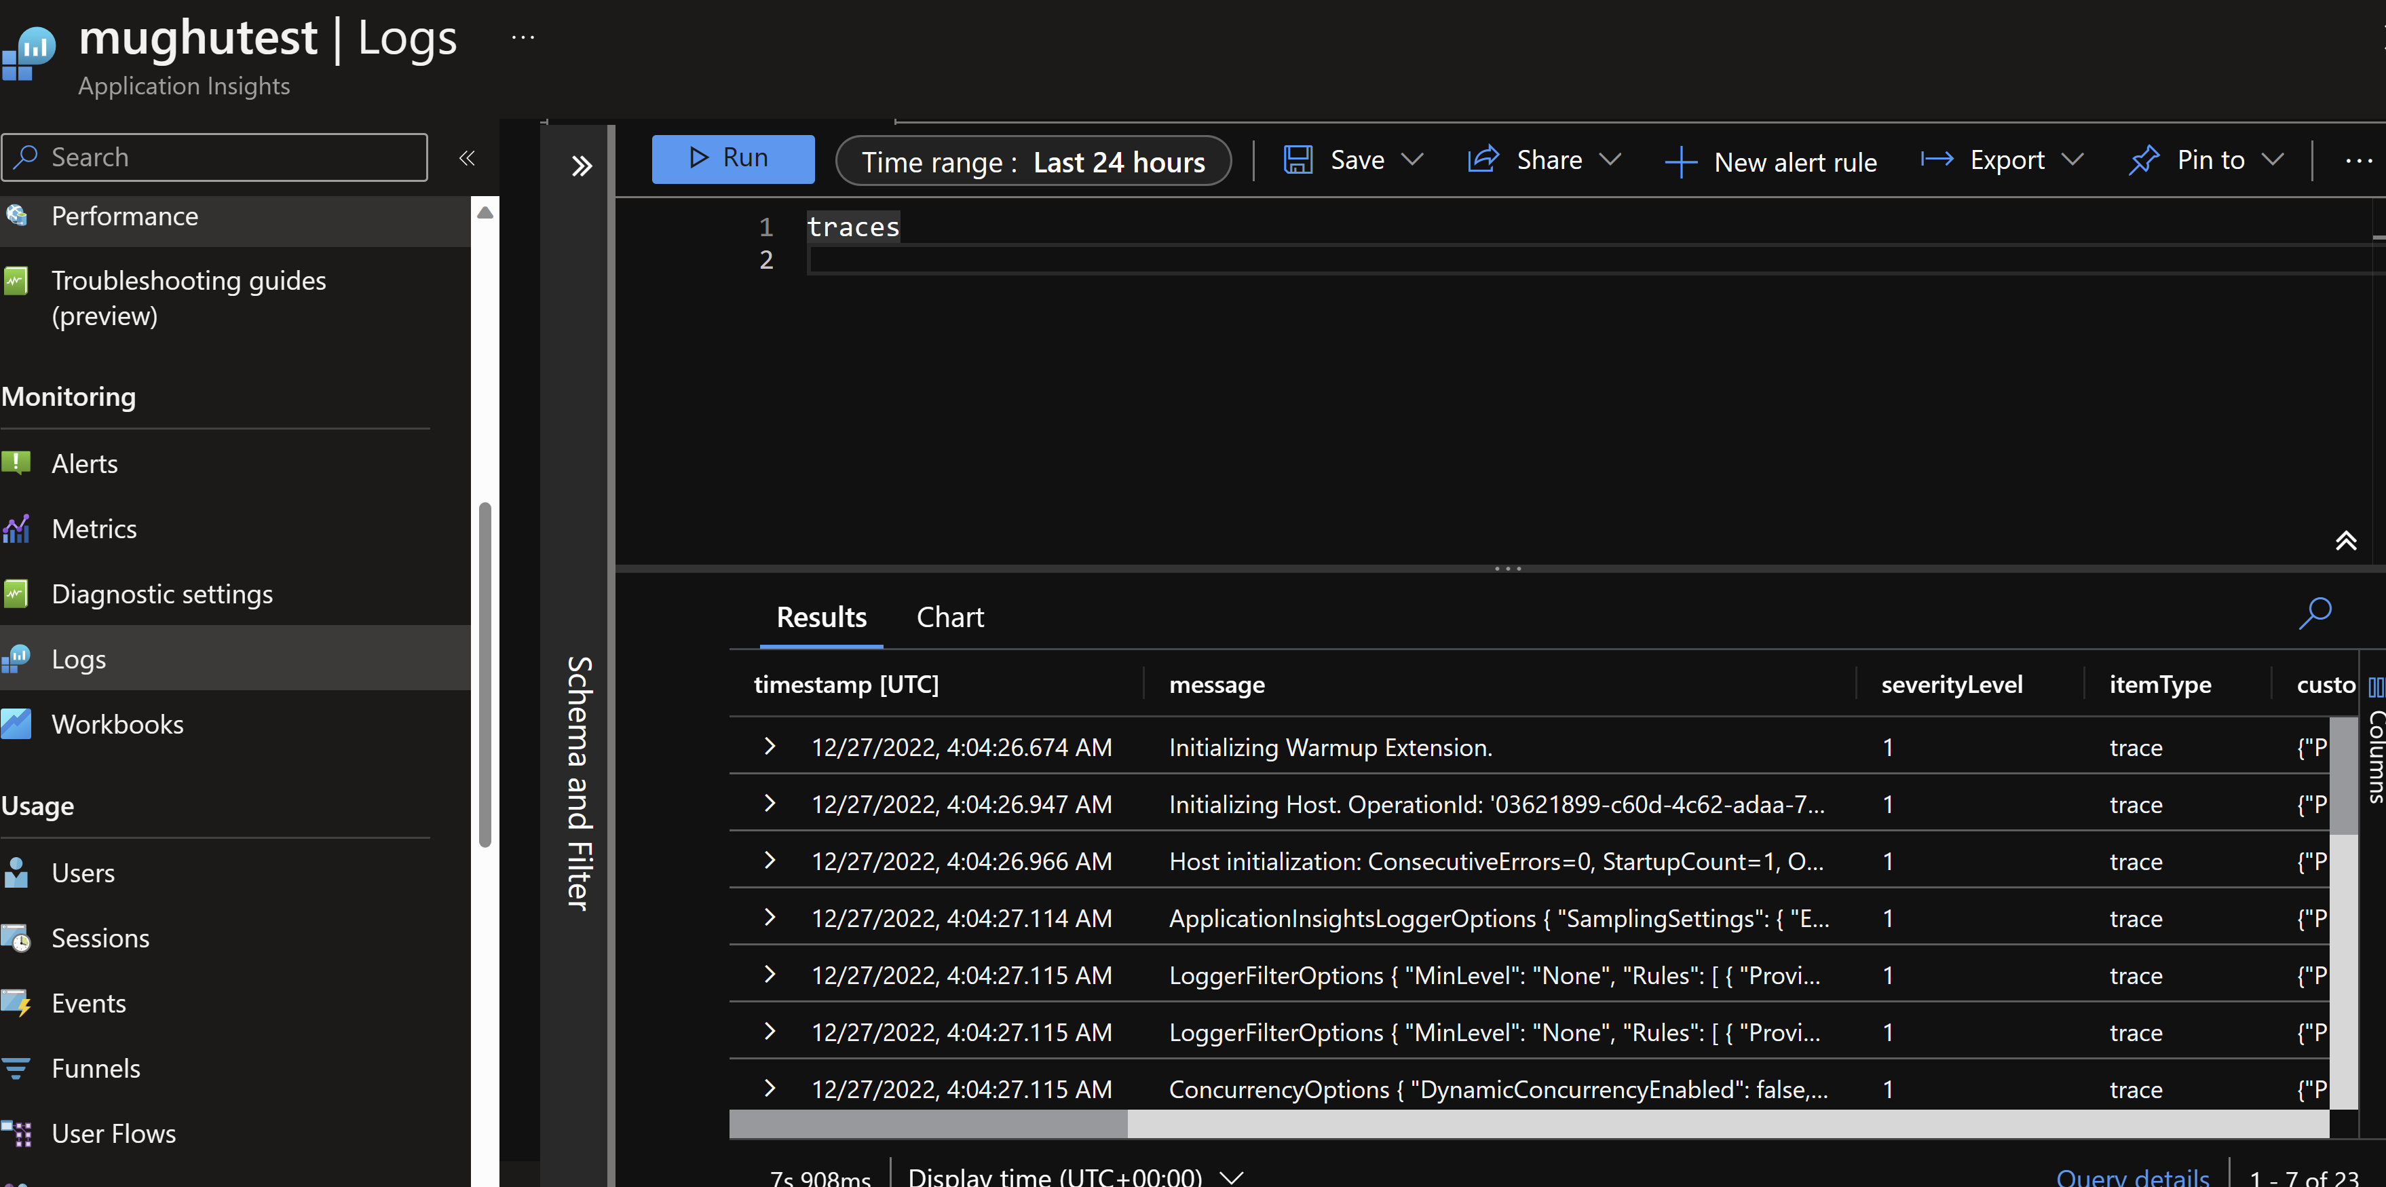Open the Pin to dropdown arrow

2272,160
